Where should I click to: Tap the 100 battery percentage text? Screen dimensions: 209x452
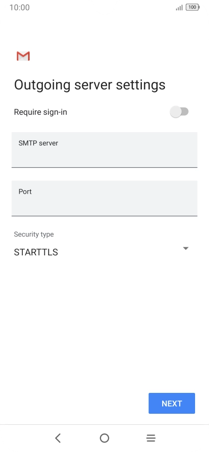pos(192,7)
